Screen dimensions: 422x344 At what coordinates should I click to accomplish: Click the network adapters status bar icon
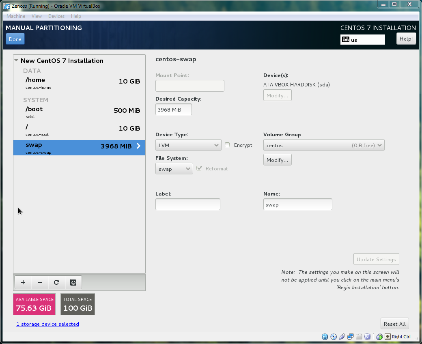[351, 337]
